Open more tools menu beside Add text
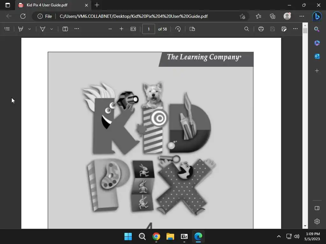This screenshot has height=244, width=326. [x=77, y=29]
